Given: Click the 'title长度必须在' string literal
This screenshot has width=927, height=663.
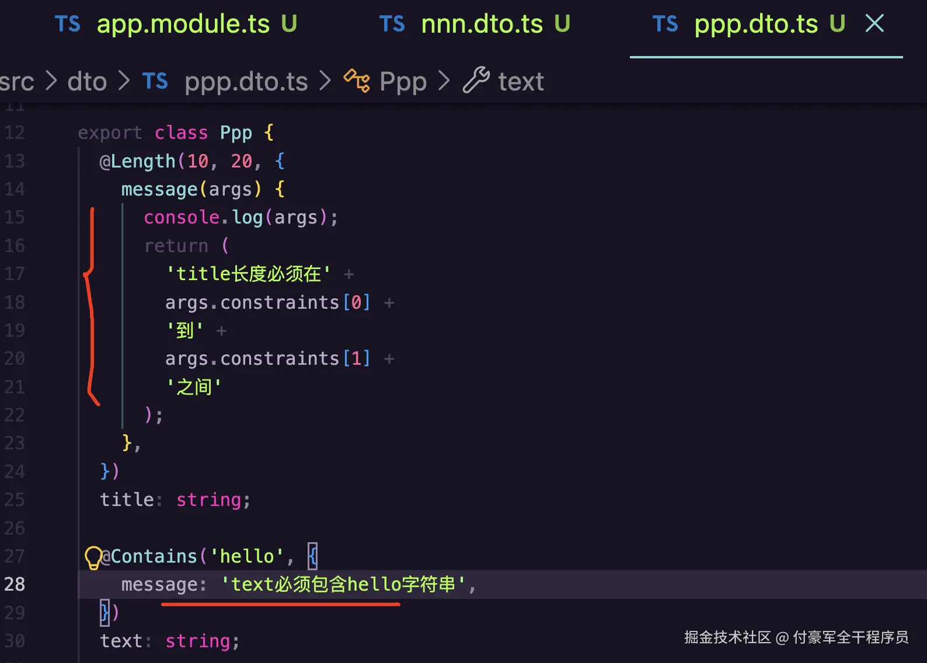Looking at the screenshot, I should click(248, 274).
